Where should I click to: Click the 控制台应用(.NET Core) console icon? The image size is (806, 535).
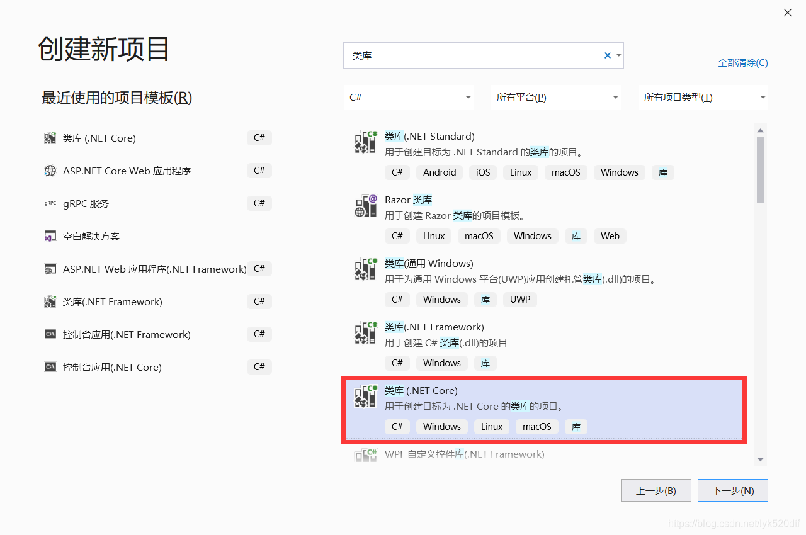pyautogui.click(x=50, y=368)
